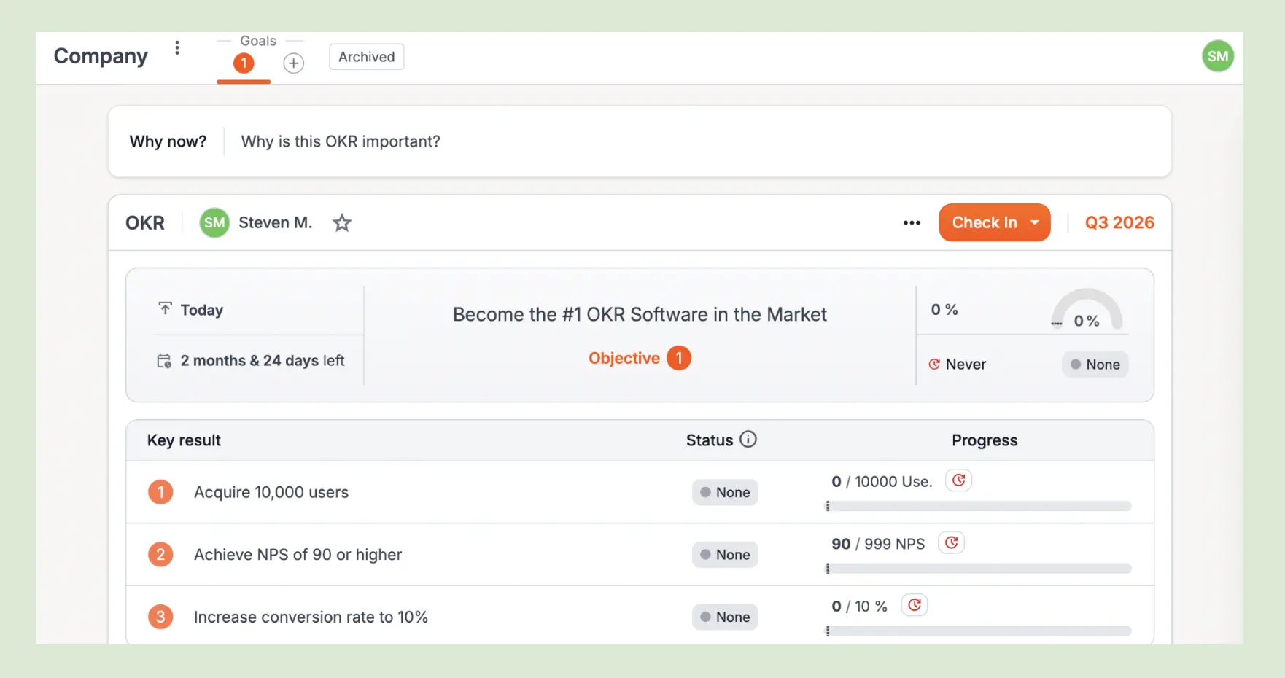Open the Company three-dot menu
Viewport: 1285px width, 678px height.
[x=177, y=48]
